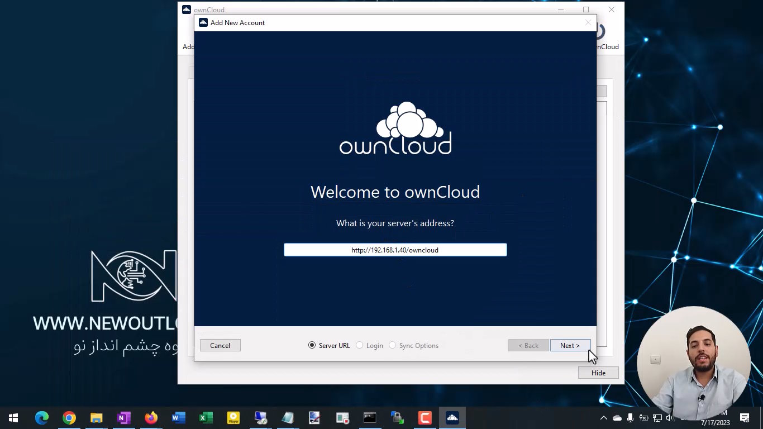Image resolution: width=763 pixels, height=429 pixels.
Task: Click the microphone tray icon
Action: (630, 418)
